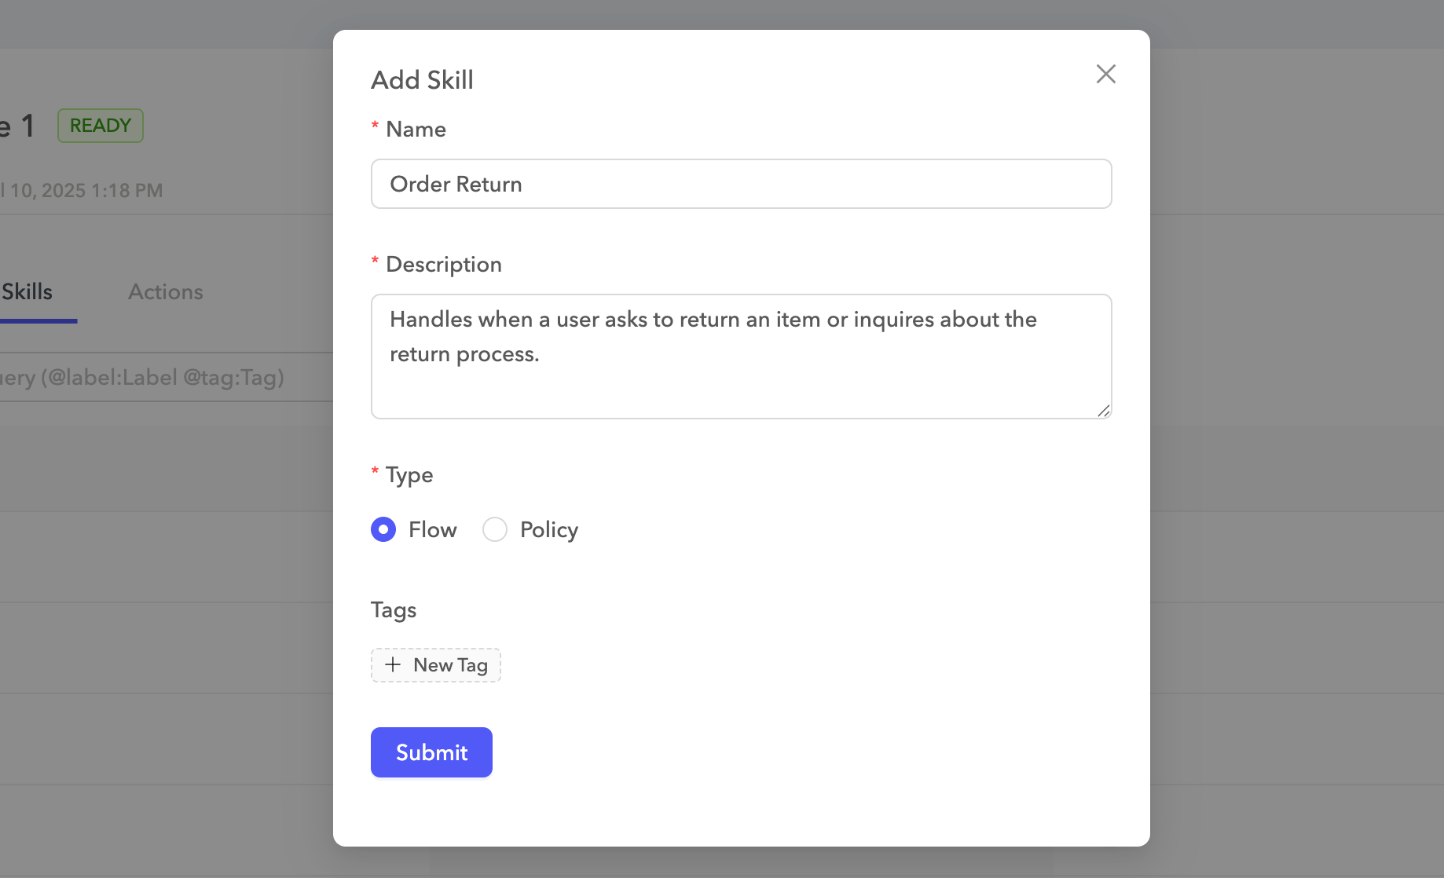Click the Description box resize handle
The image size is (1444, 878).
(1103, 411)
